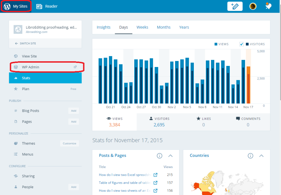Click the WP Admin external link icon
This screenshot has width=281, height=195.
pyautogui.click(x=75, y=67)
